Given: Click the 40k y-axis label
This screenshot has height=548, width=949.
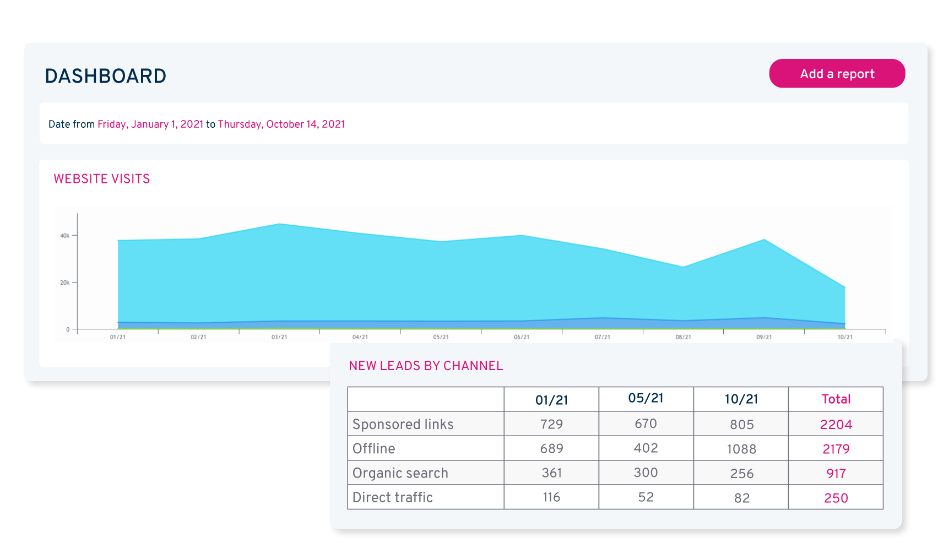Looking at the screenshot, I should (x=65, y=236).
